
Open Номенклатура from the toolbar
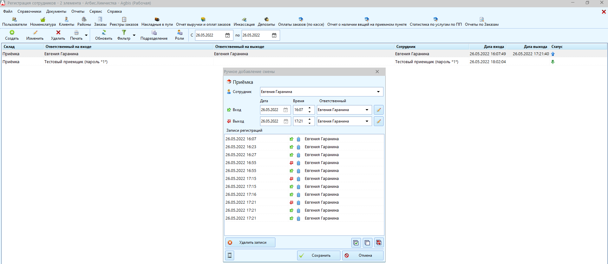(x=43, y=22)
